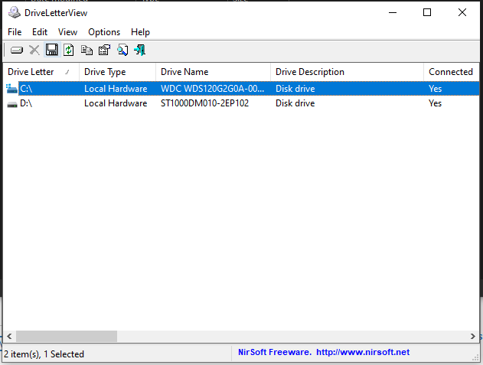Sort by Drive Description column header
Screen dimensions: 483x365
[347, 72]
